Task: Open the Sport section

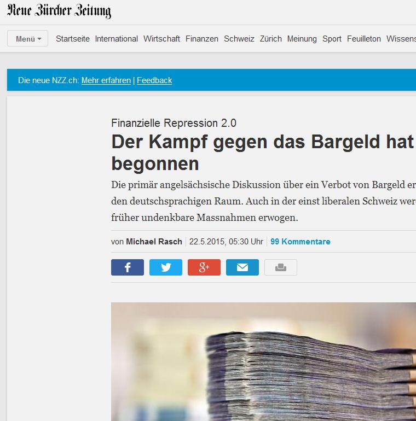Action: tap(332, 39)
